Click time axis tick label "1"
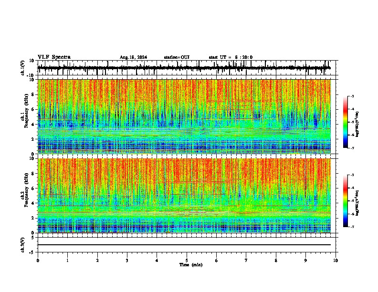378x292 pixels. 67,261
